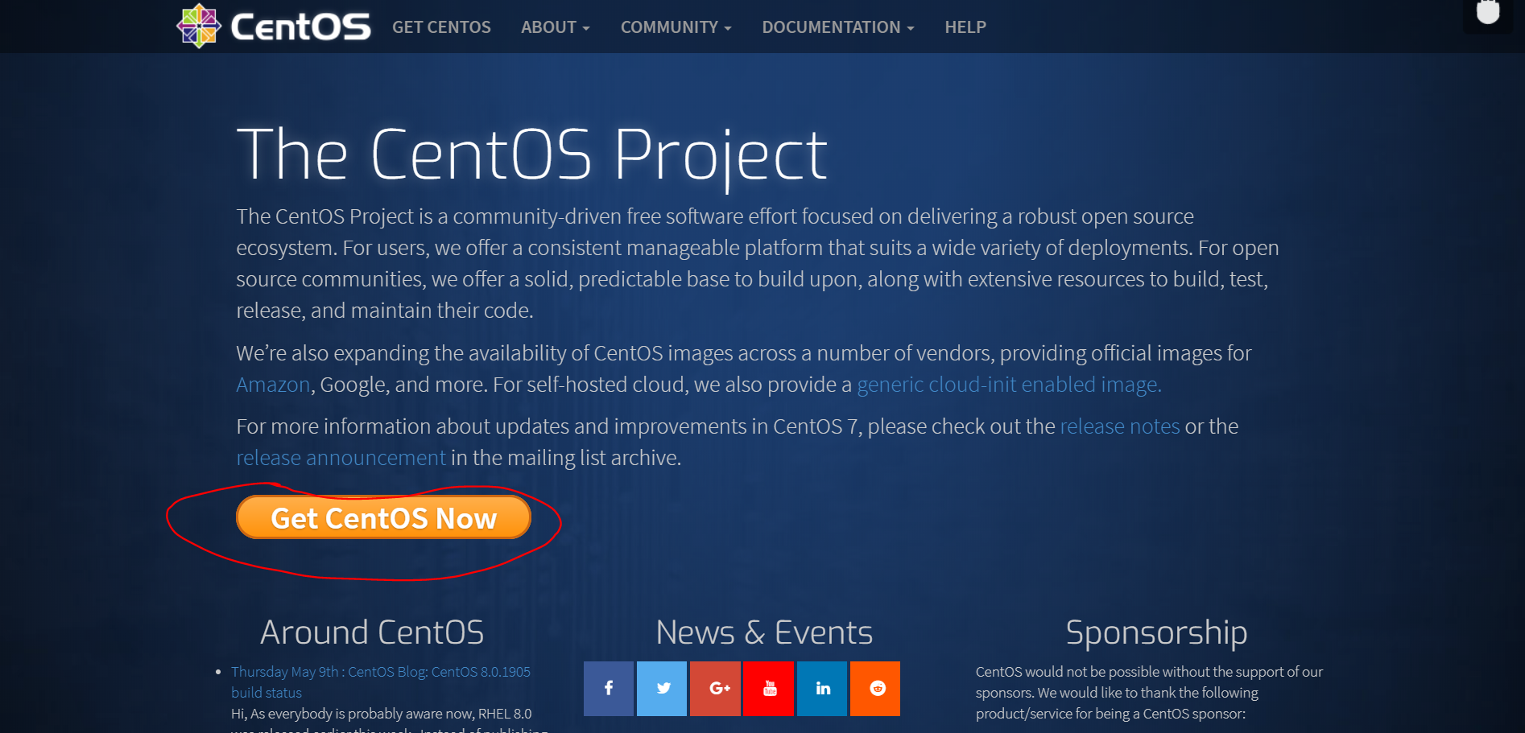Click the white mouse icon top right
The height and width of the screenshot is (733, 1525).
click(x=1487, y=11)
